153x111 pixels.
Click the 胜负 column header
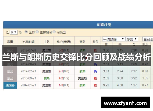[95, 42]
